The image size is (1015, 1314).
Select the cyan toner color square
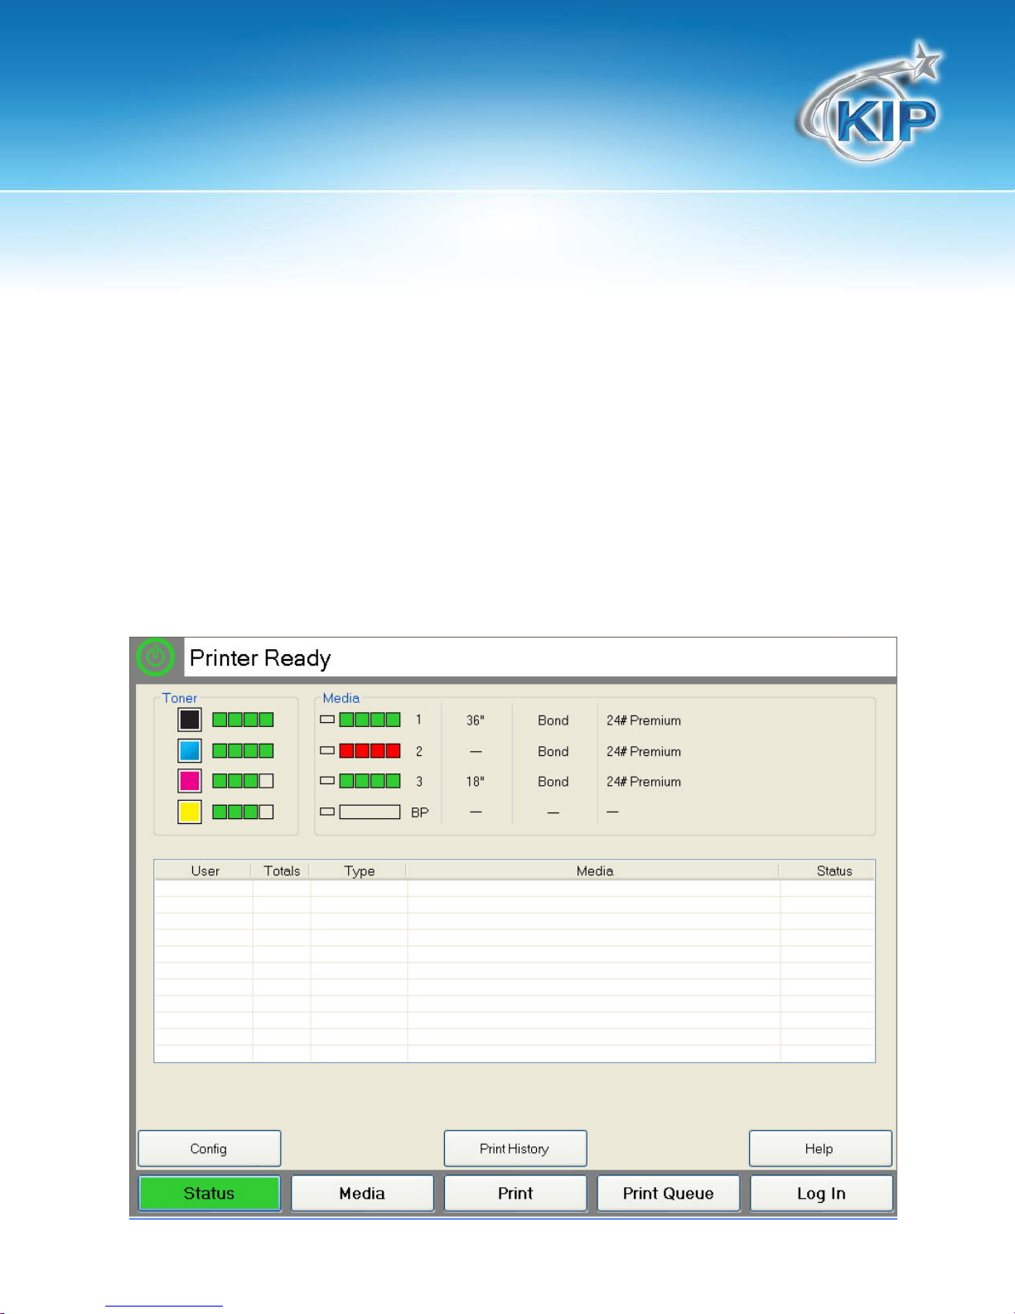[190, 750]
